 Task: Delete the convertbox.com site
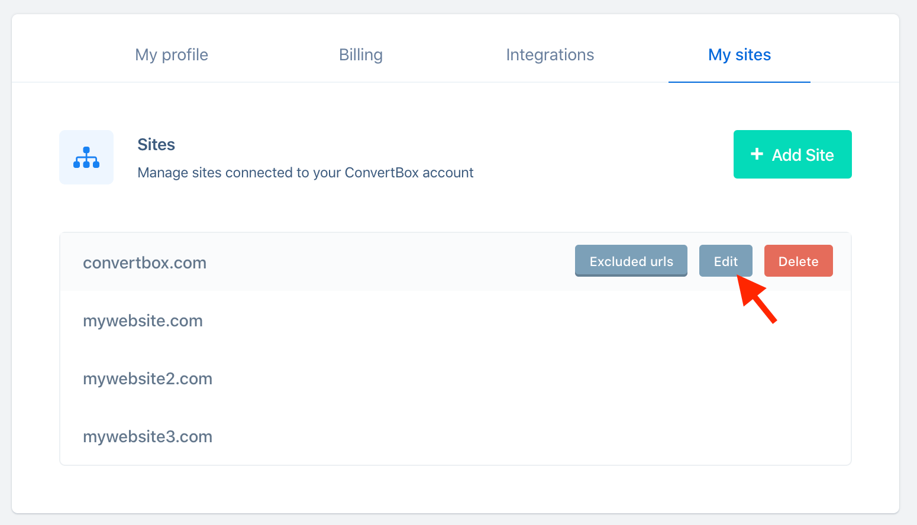pyautogui.click(x=799, y=261)
